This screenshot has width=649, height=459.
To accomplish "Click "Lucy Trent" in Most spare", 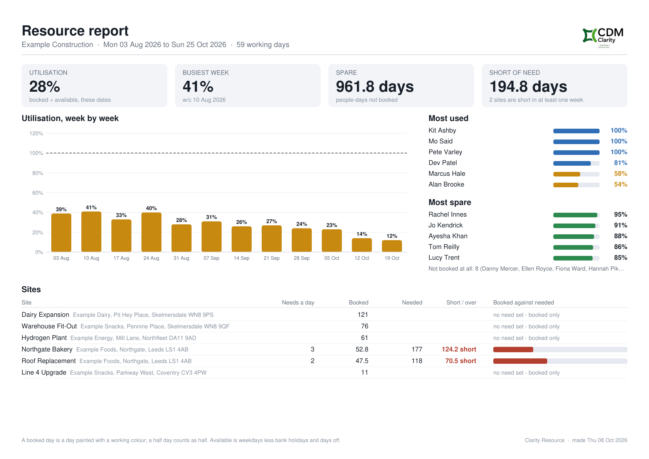I will pos(444,258).
